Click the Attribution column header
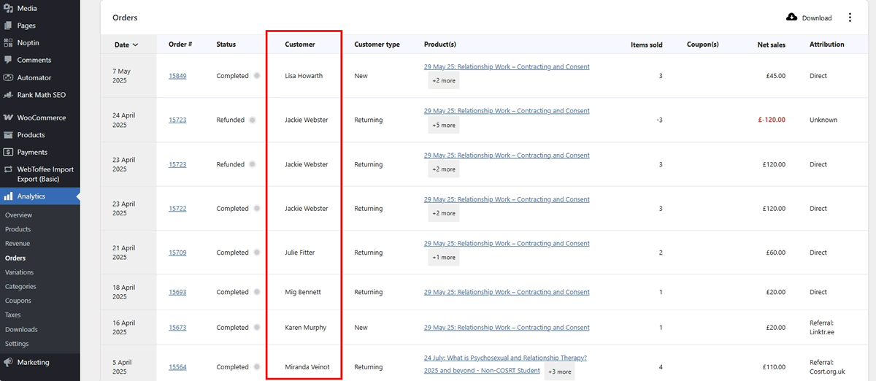Image resolution: width=876 pixels, height=381 pixels. [827, 45]
